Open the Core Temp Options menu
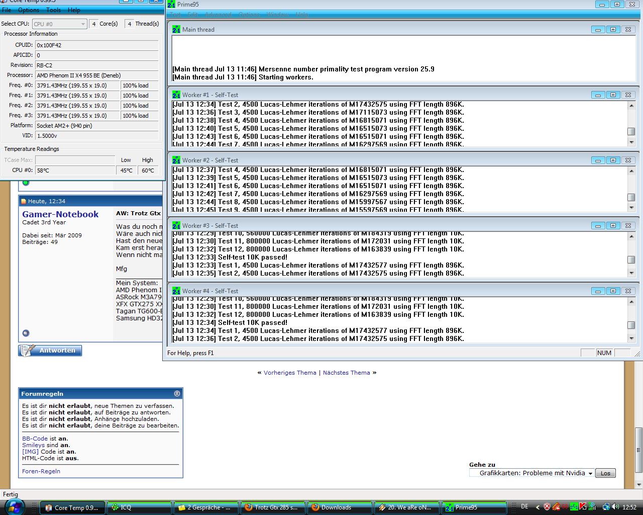Viewport: 643px width, 515px height. [29, 10]
